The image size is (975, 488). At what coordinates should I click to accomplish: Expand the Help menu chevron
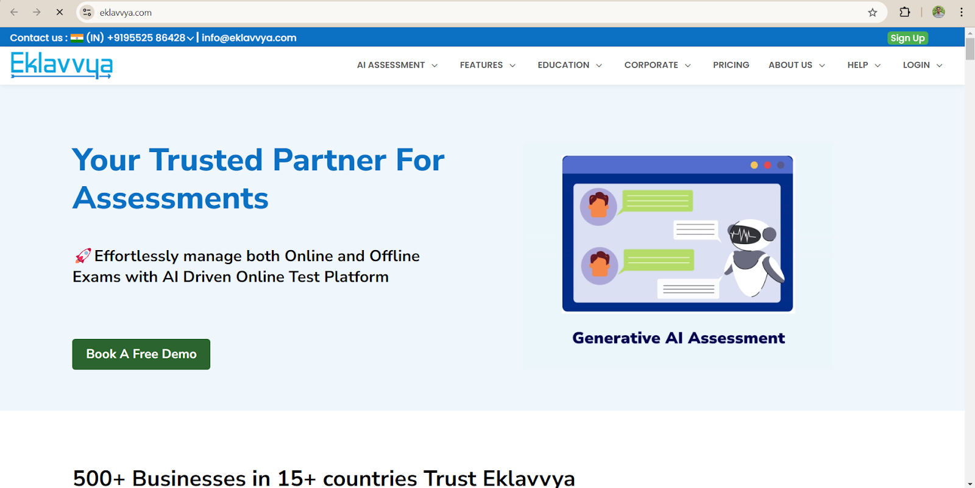click(877, 66)
